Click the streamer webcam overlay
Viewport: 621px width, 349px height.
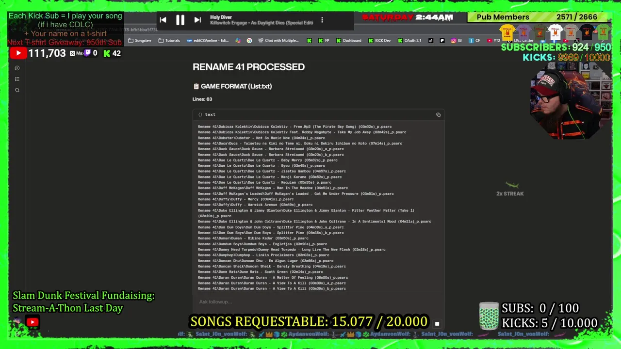[570, 101]
